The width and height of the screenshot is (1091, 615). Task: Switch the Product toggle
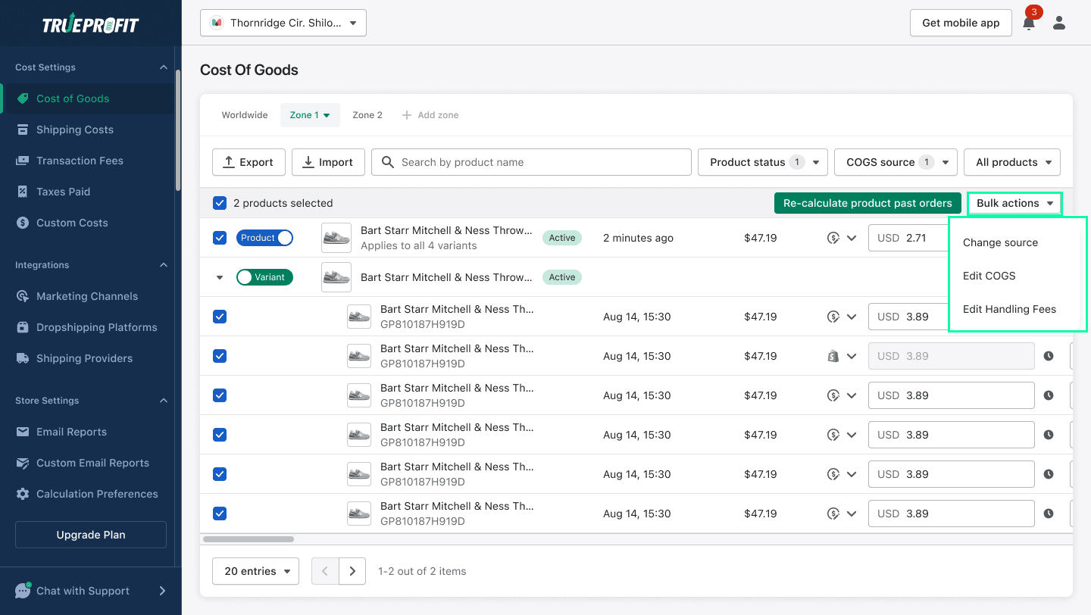264,238
